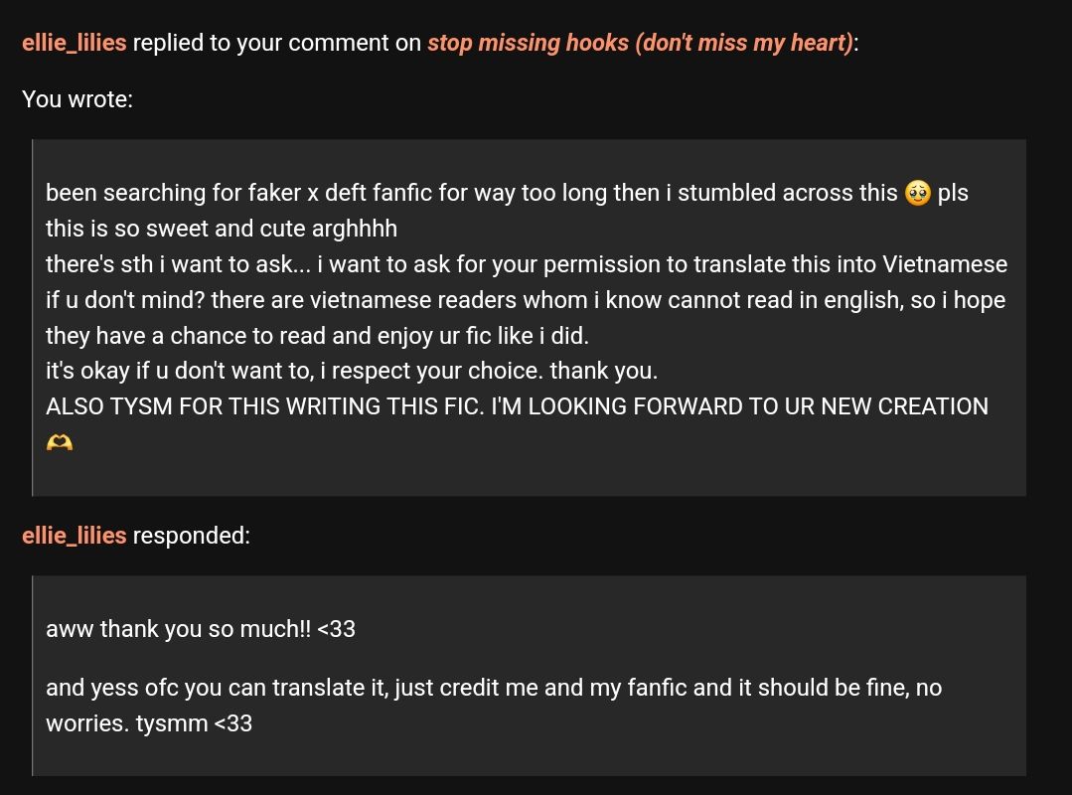Viewport: 1072px width, 795px height.
Task: Click the all-caps 'ALSO TYSM FOR THIS WRITING' line
Action: pos(517,406)
